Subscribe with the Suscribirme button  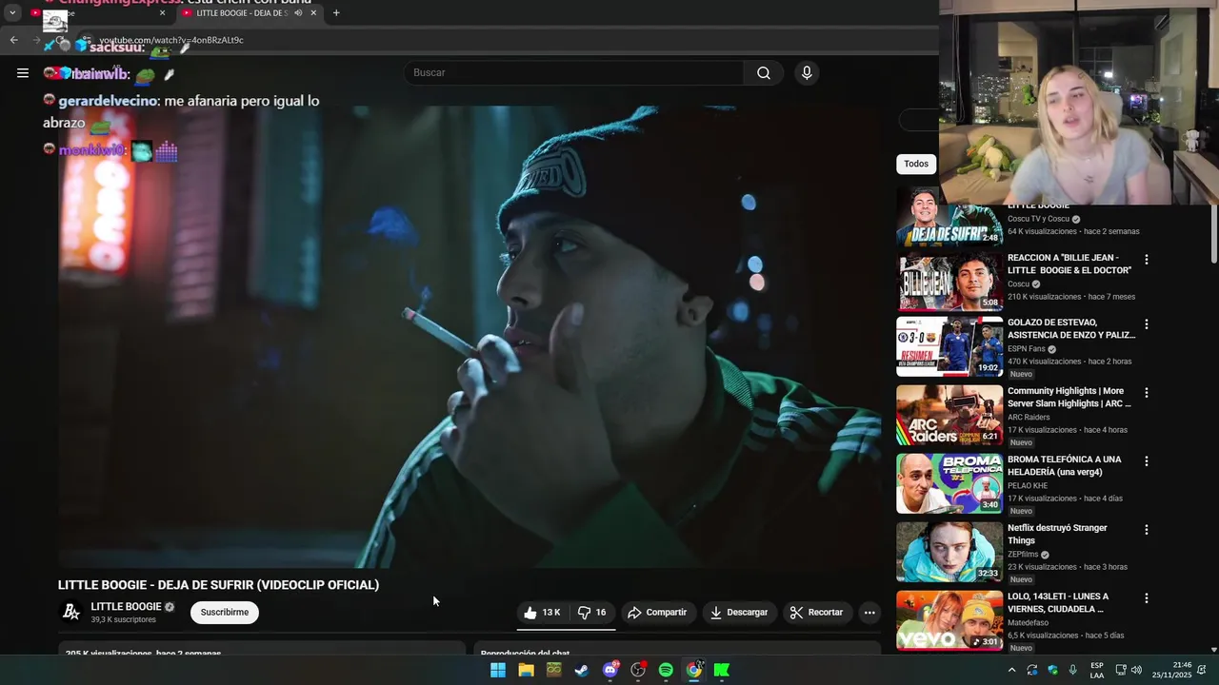point(225,613)
